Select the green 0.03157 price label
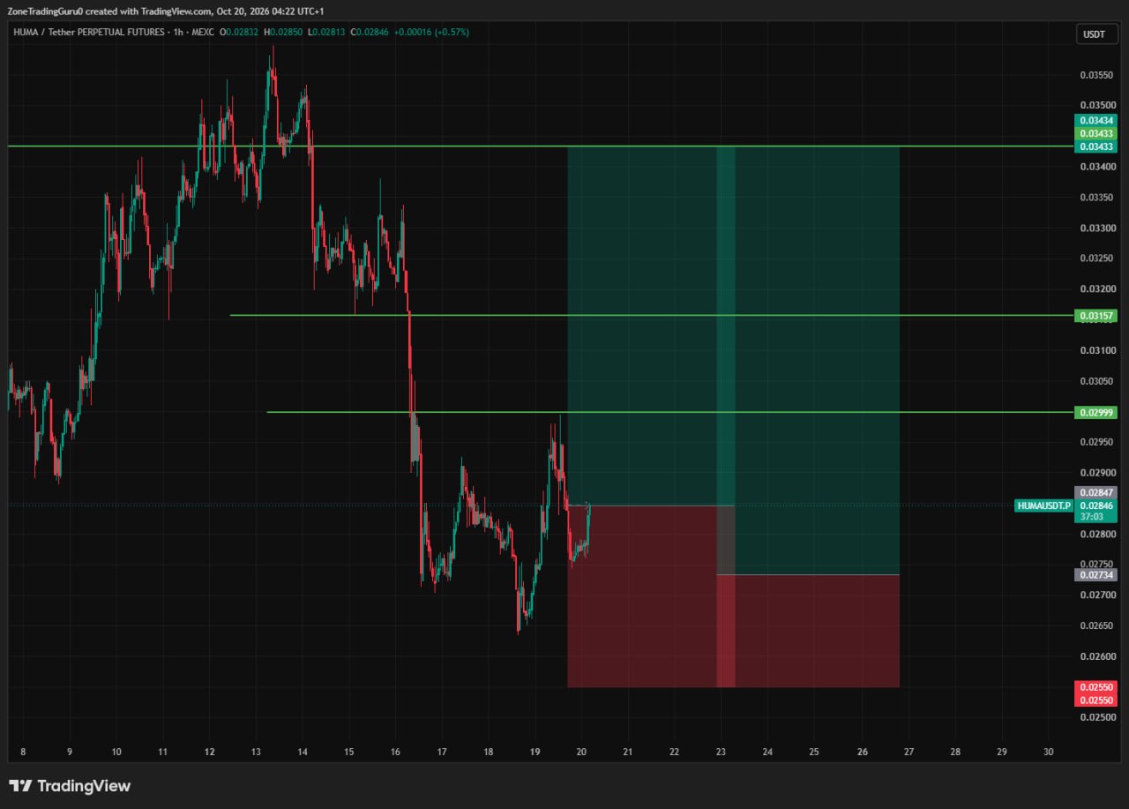This screenshot has height=809, width=1129. [1096, 315]
